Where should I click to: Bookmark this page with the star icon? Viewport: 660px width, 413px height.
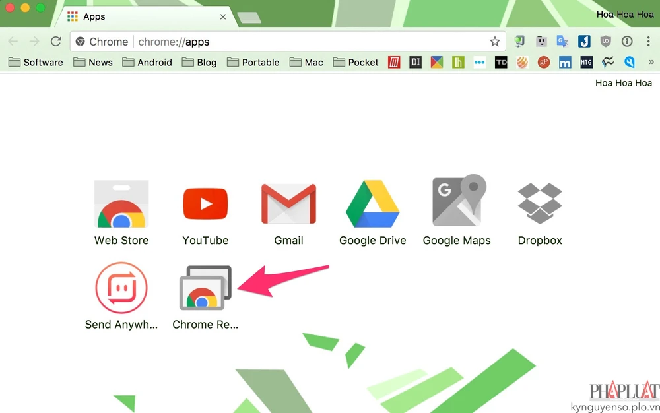click(495, 42)
